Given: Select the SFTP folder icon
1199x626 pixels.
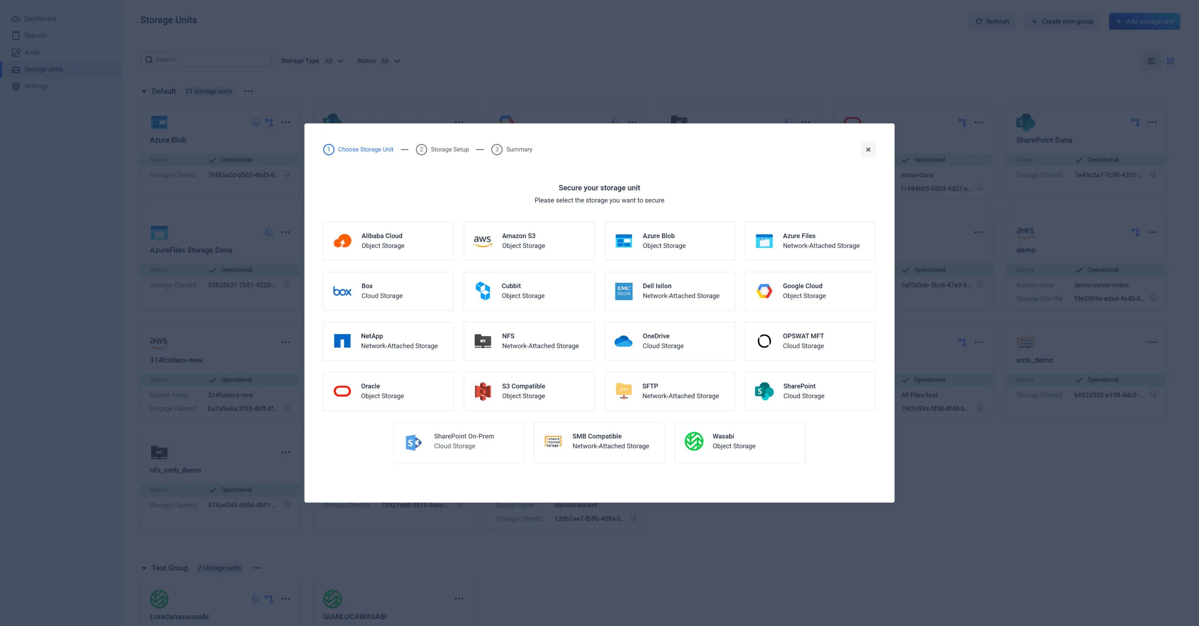Looking at the screenshot, I should 624,391.
